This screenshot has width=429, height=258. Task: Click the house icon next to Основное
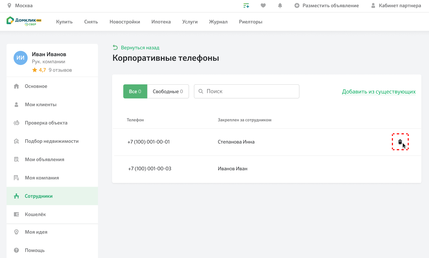click(x=16, y=86)
